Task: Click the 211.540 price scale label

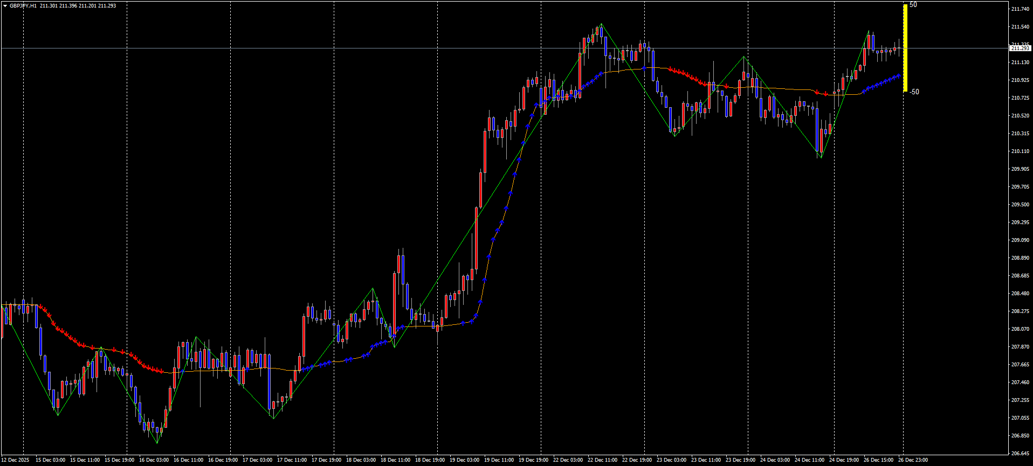Action: click(x=1019, y=27)
